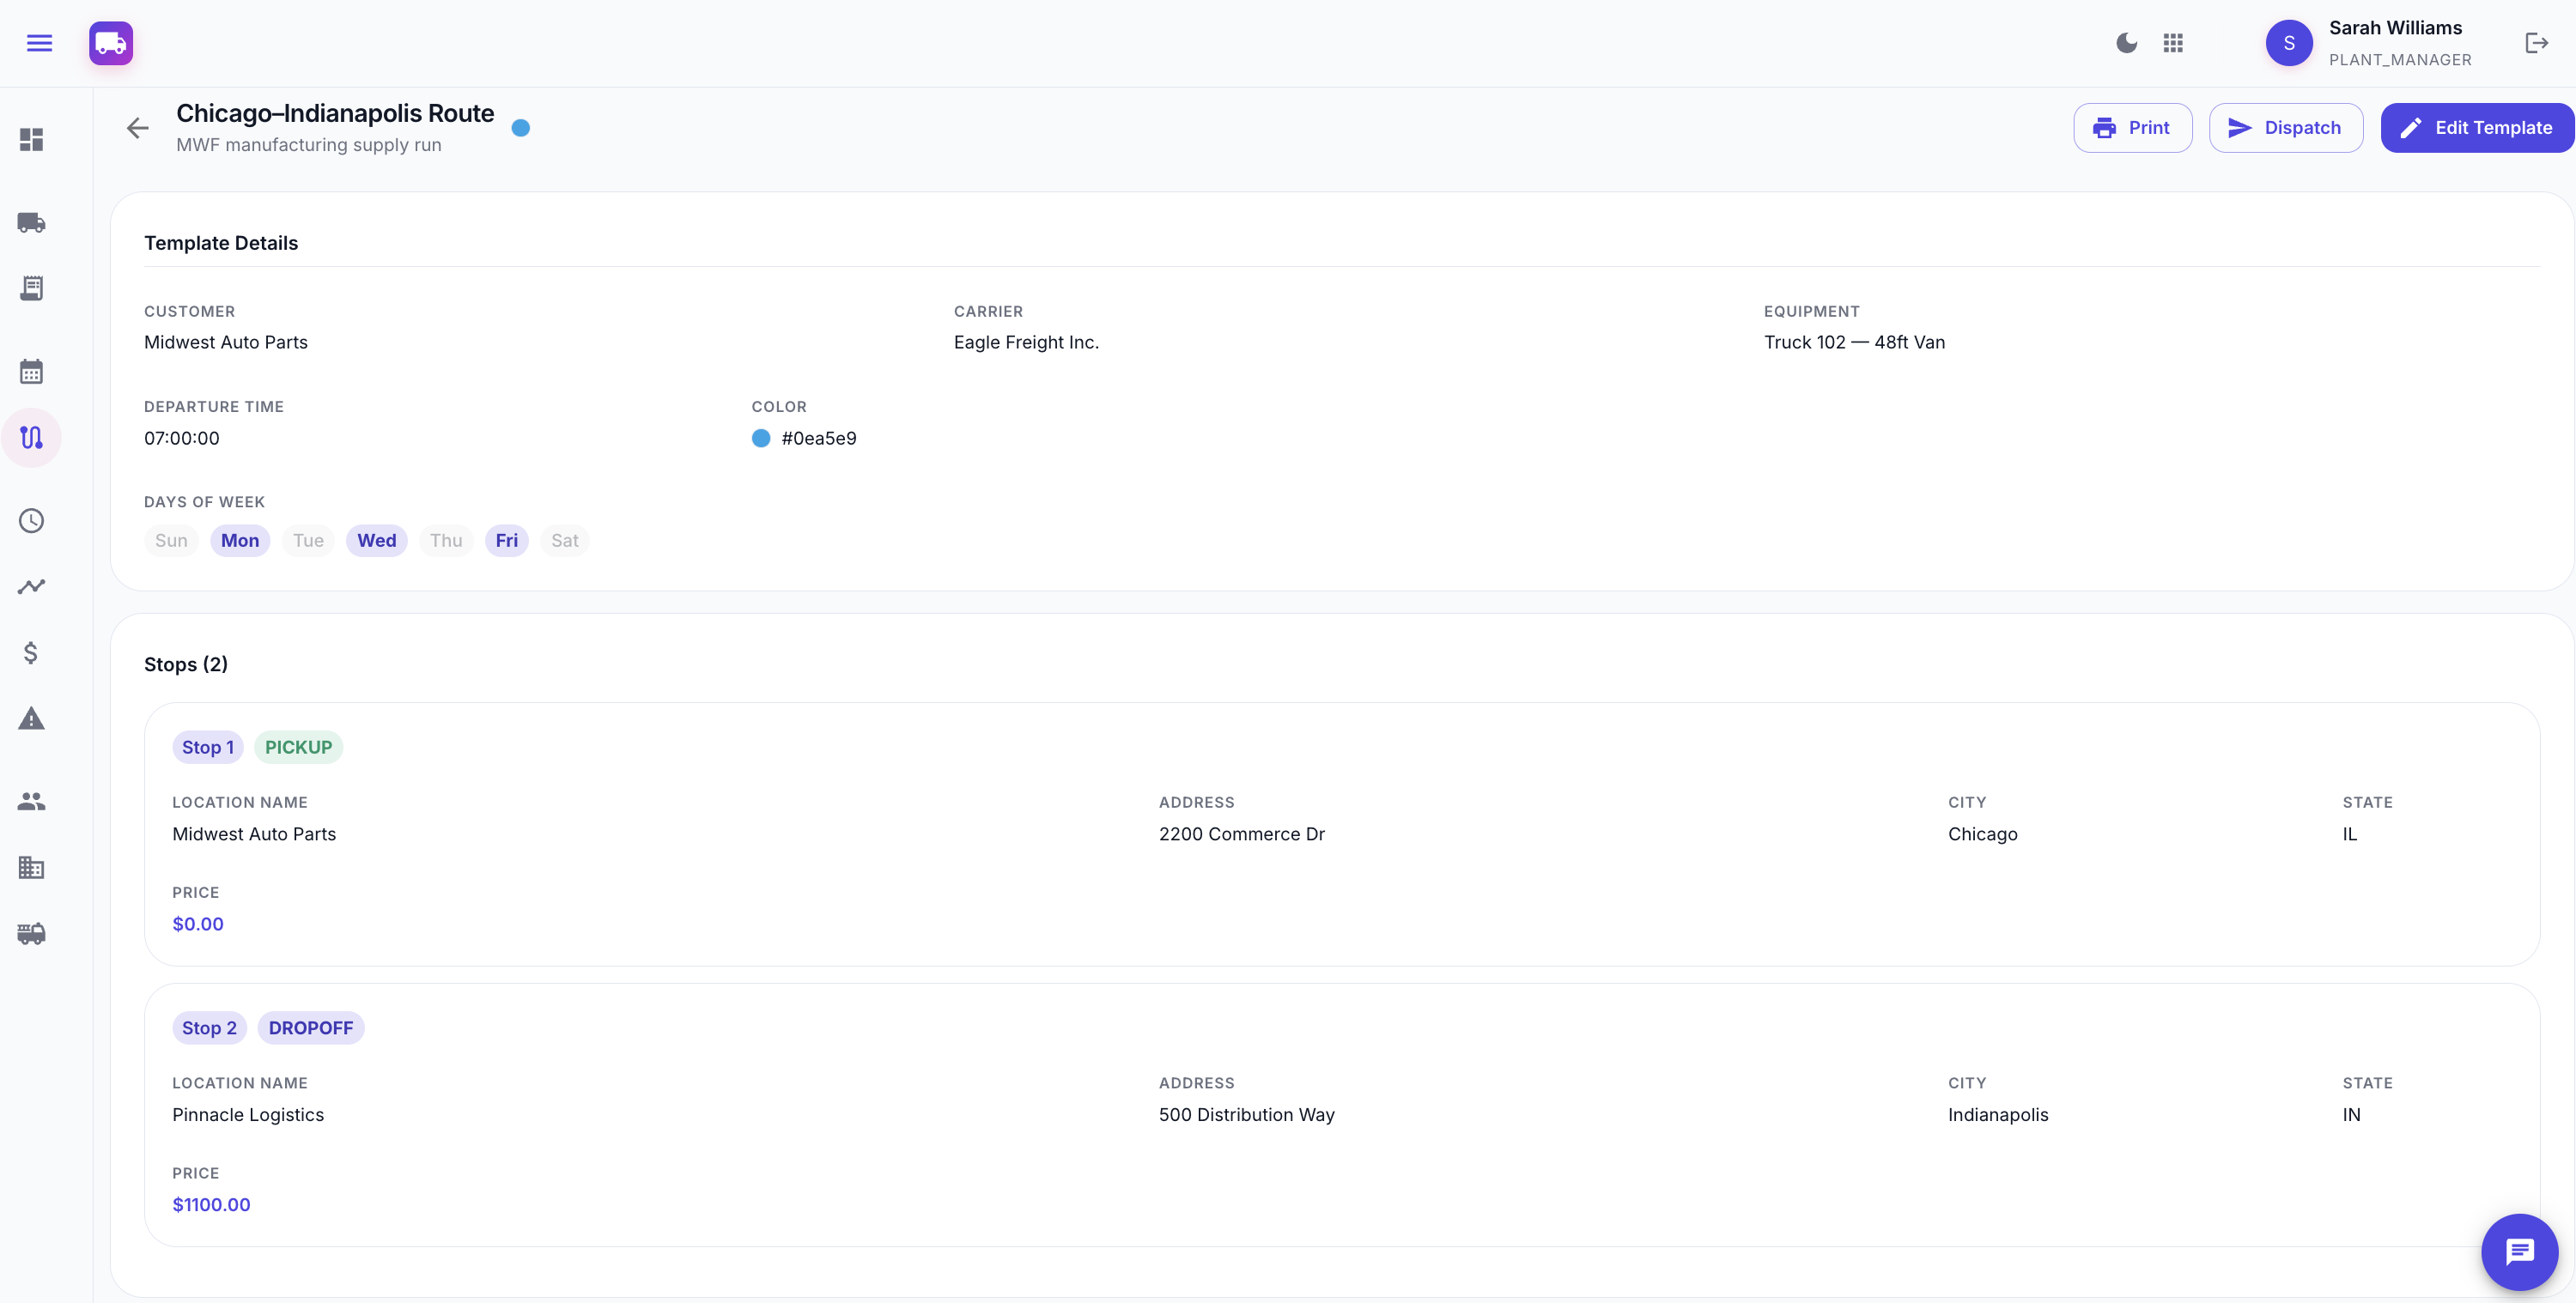Open the analytics trend sidebar icon
Image resolution: width=2576 pixels, height=1303 pixels.
[31, 586]
